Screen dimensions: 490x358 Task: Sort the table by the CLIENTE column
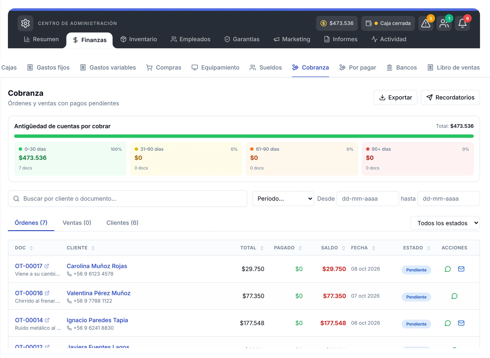(81, 248)
